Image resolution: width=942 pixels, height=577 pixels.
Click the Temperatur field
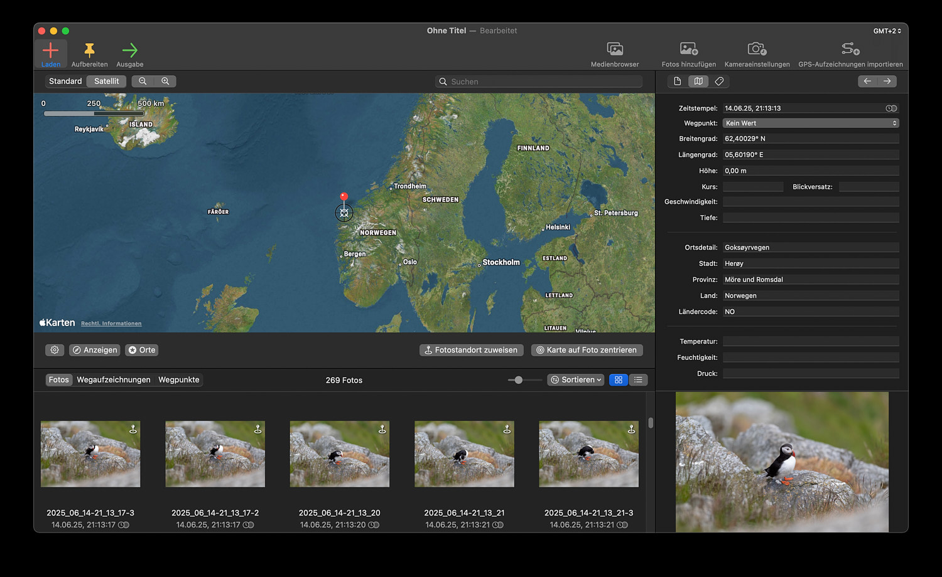pos(811,341)
